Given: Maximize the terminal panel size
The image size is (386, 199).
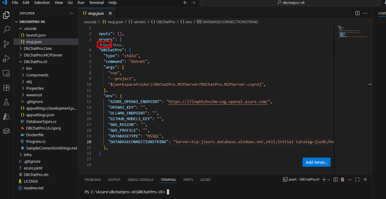Looking at the screenshot, I should pos(357,179).
